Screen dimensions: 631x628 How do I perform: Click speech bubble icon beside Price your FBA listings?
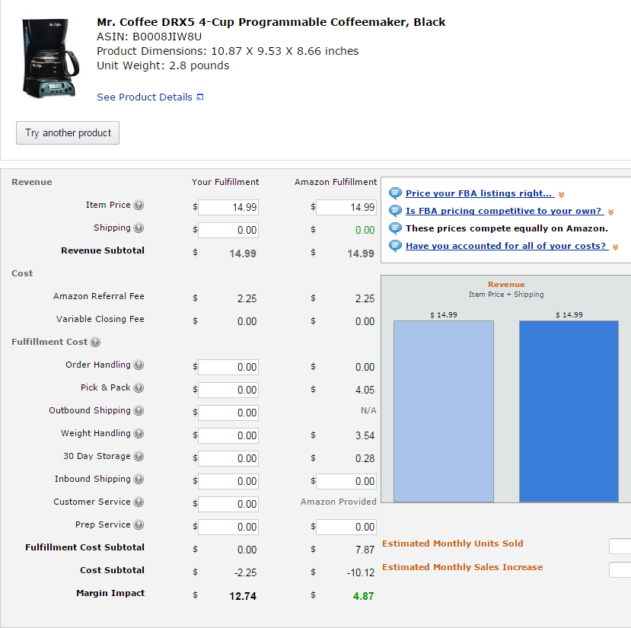[x=395, y=193]
